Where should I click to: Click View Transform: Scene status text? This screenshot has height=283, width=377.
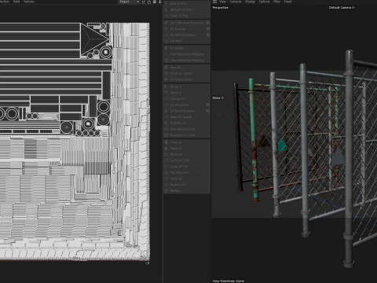click(229, 281)
